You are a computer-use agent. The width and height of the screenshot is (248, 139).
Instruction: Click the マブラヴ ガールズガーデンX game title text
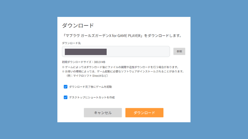89,36
